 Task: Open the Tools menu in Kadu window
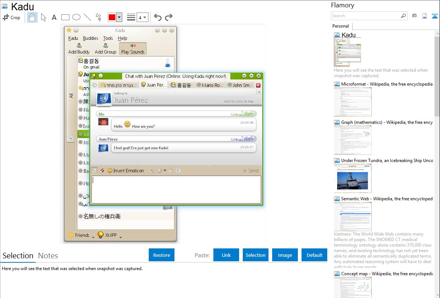click(108, 38)
